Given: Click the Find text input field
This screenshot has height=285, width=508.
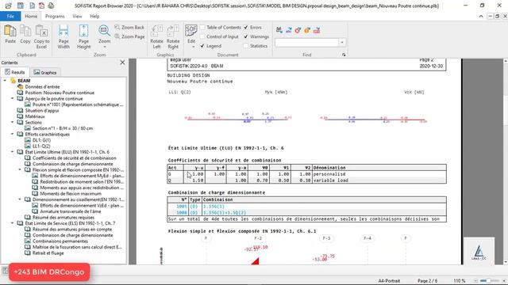Looking at the screenshot, I should pos(307,42).
